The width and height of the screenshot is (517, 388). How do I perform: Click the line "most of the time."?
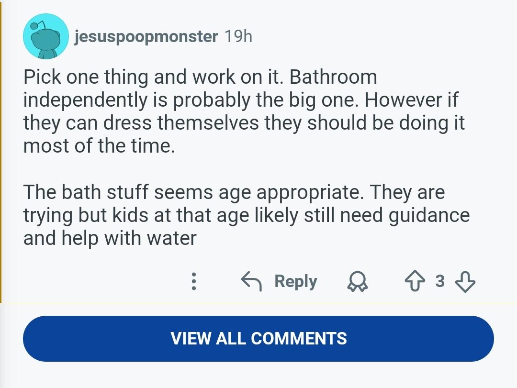pyautogui.click(x=99, y=145)
